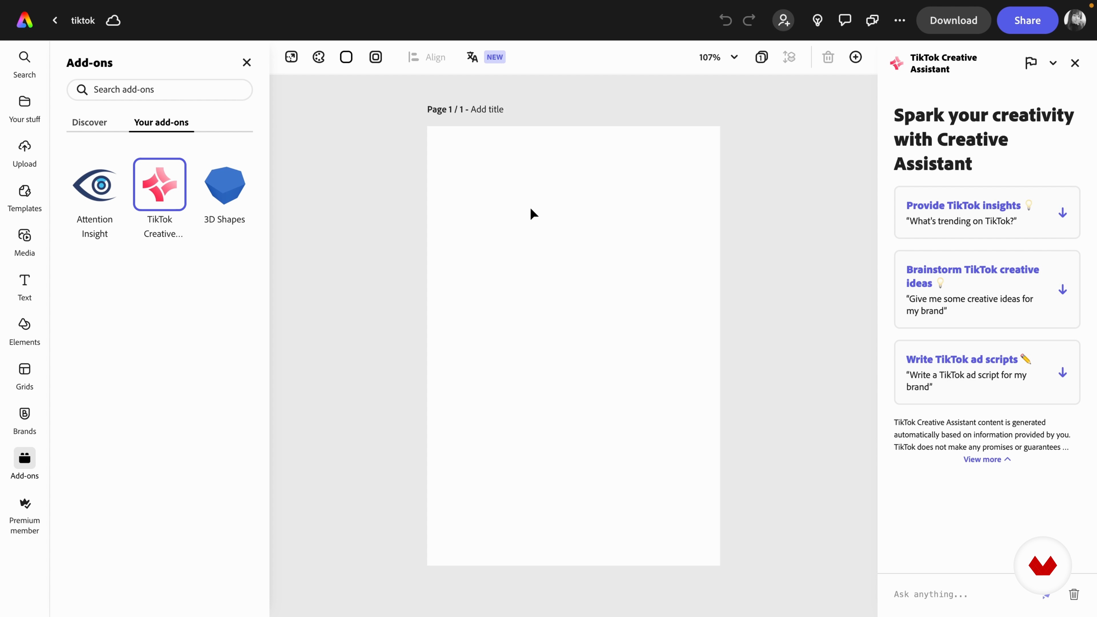Select the Brainstorm TikTok creative ideas card
1097x617 pixels.
tap(987, 290)
